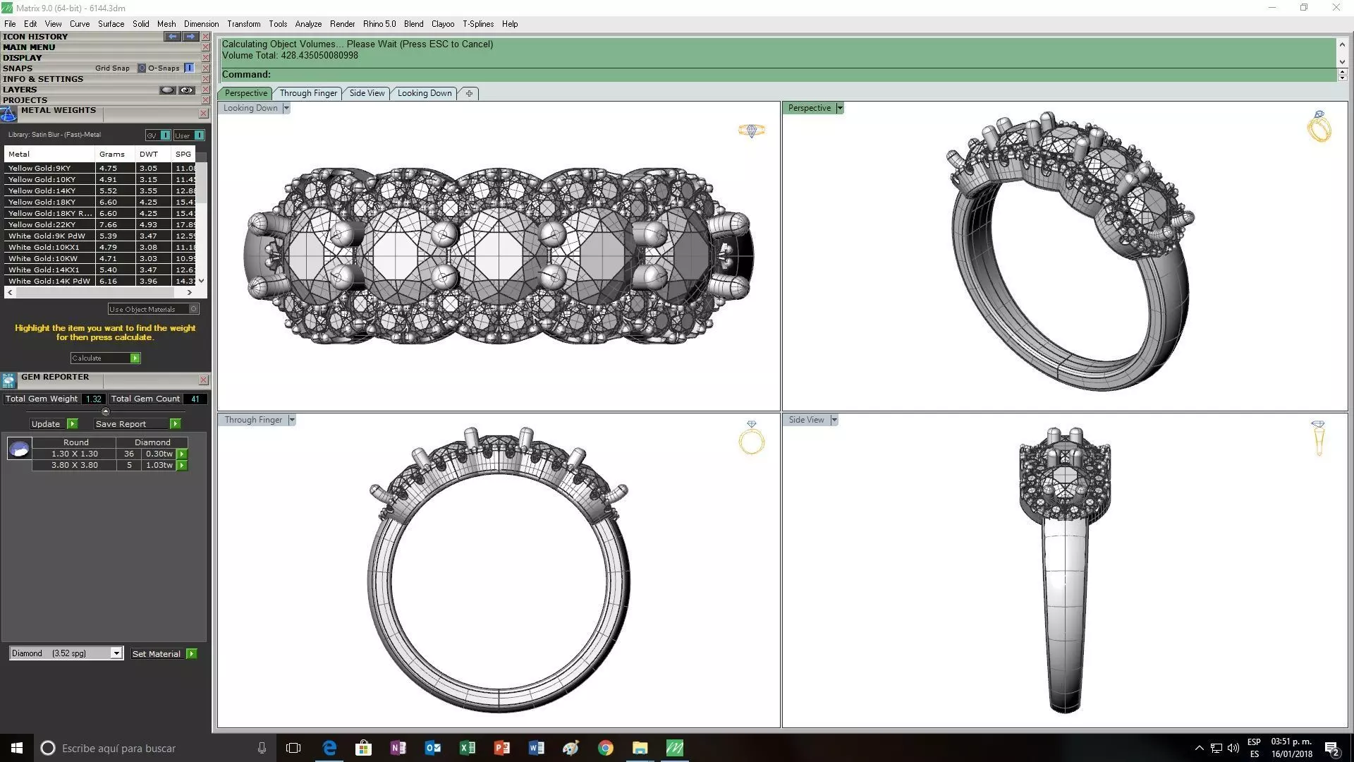Click the ring icon in Through Finger viewport
The image size is (1354, 762).
751,438
